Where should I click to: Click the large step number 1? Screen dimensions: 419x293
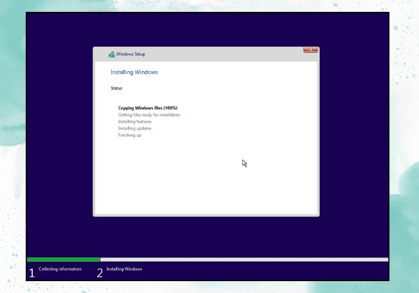click(32, 273)
